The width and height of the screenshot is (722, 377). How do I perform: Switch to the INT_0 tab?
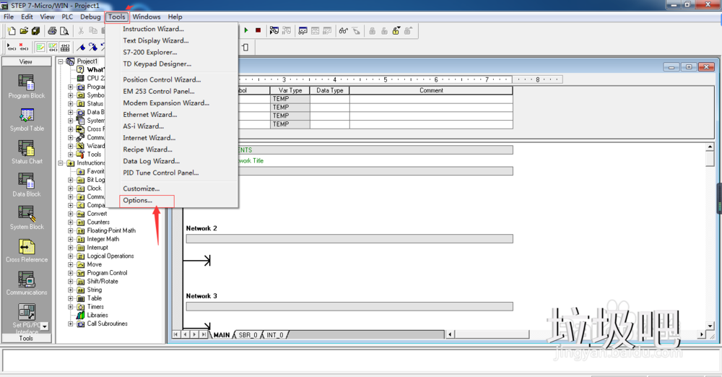click(x=275, y=335)
